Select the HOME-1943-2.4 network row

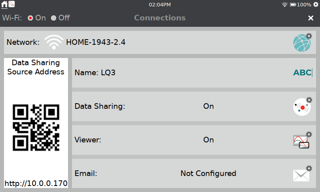click(x=160, y=42)
